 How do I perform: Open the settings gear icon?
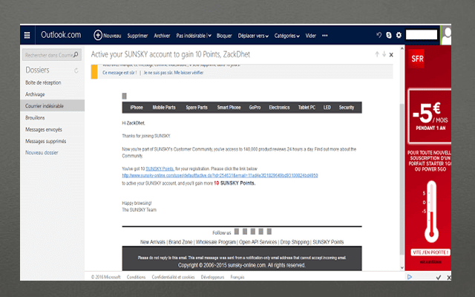coord(399,35)
